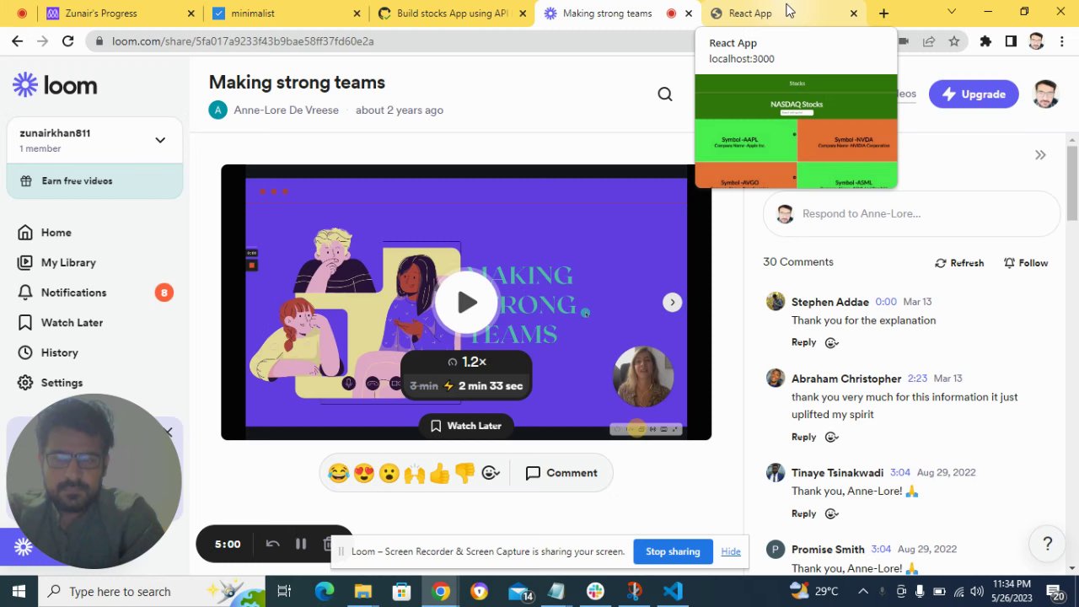Image resolution: width=1079 pixels, height=607 pixels.
Task: Open a new browser tab
Action: click(x=883, y=13)
